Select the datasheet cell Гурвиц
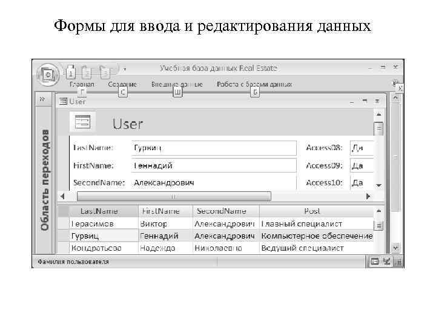 click(x=104, y=236)
